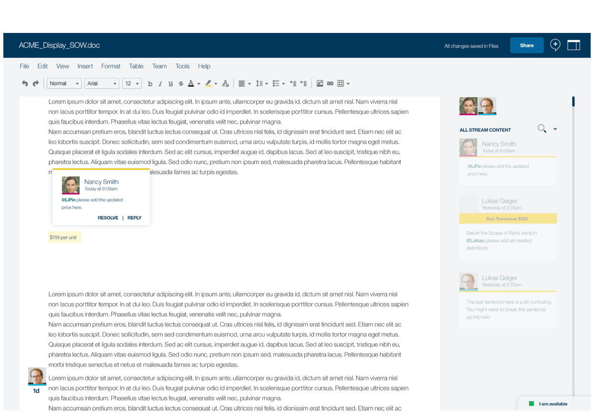Click the Share button
Image resolution: width=594 pixels, height=420 pixels.
[x=527, y=45]
